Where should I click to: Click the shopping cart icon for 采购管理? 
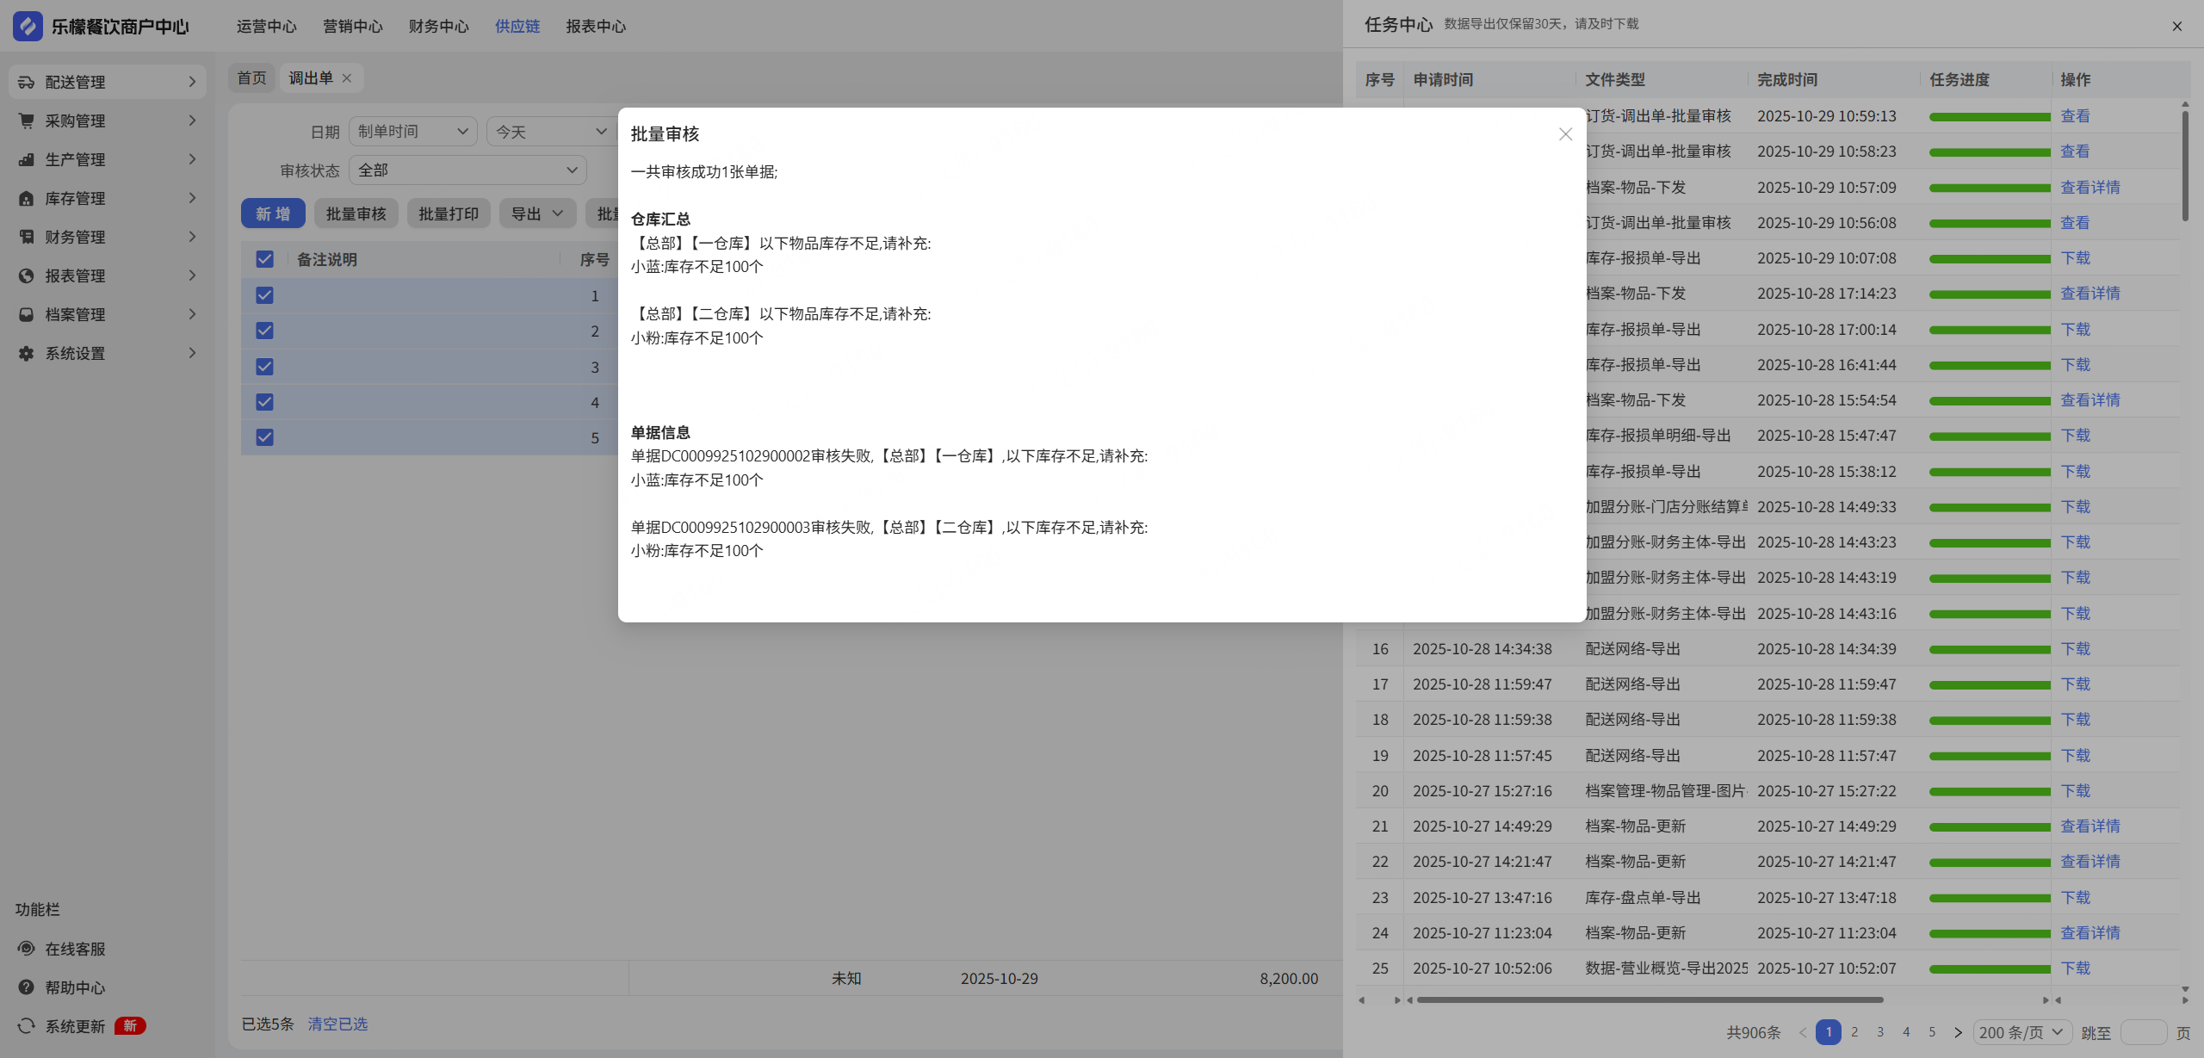point(27,121)
